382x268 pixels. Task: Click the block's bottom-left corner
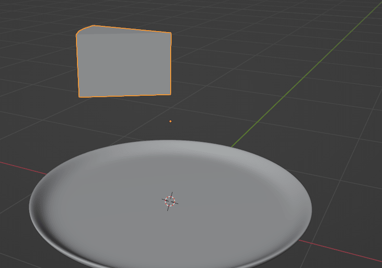[79, 97]
